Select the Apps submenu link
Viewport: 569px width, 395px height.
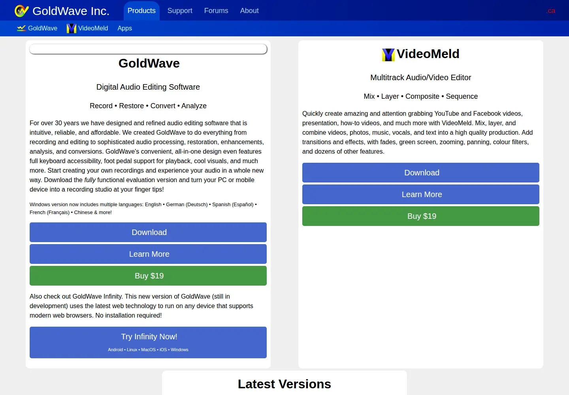pos(124,28)
